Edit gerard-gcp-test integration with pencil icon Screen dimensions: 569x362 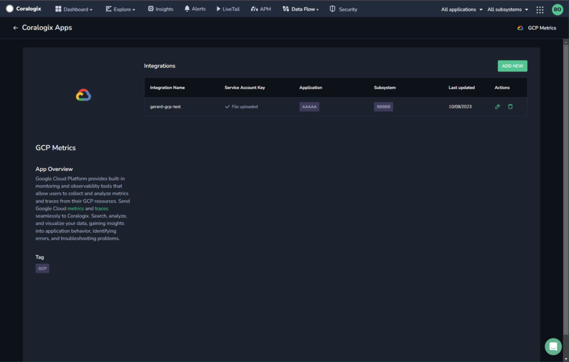pyautogui.click(x=497, y=107)
